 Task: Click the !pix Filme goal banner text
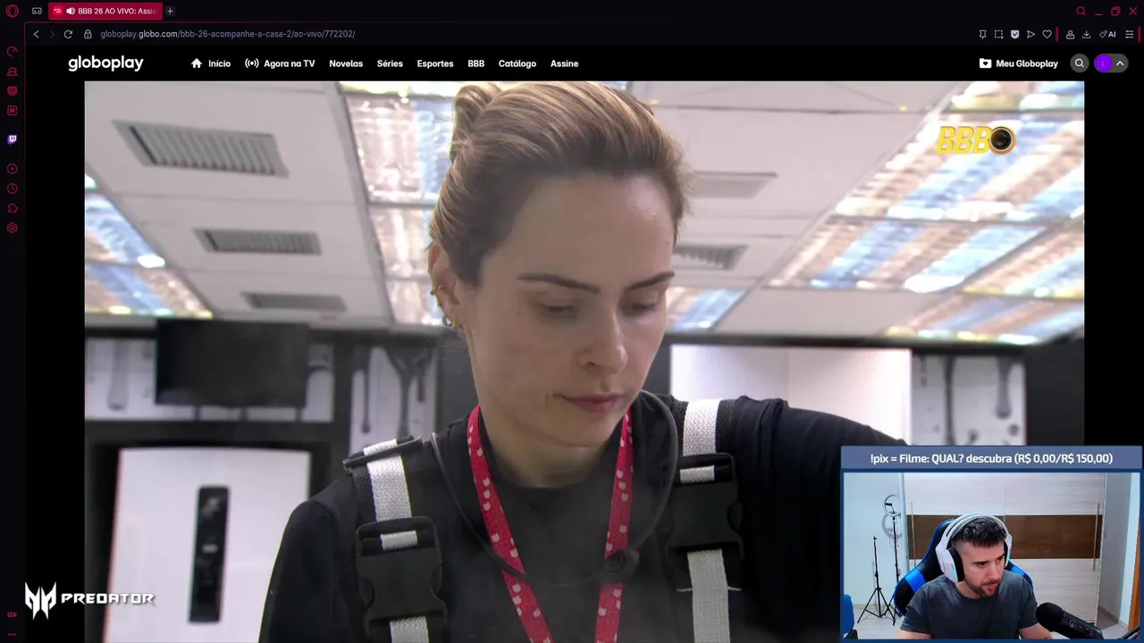click(x=991, y=458)
